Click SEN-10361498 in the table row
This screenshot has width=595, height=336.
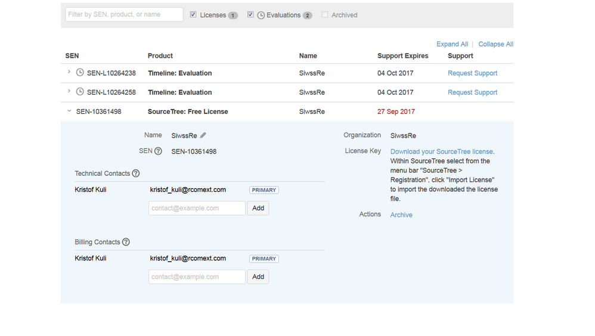98,111
